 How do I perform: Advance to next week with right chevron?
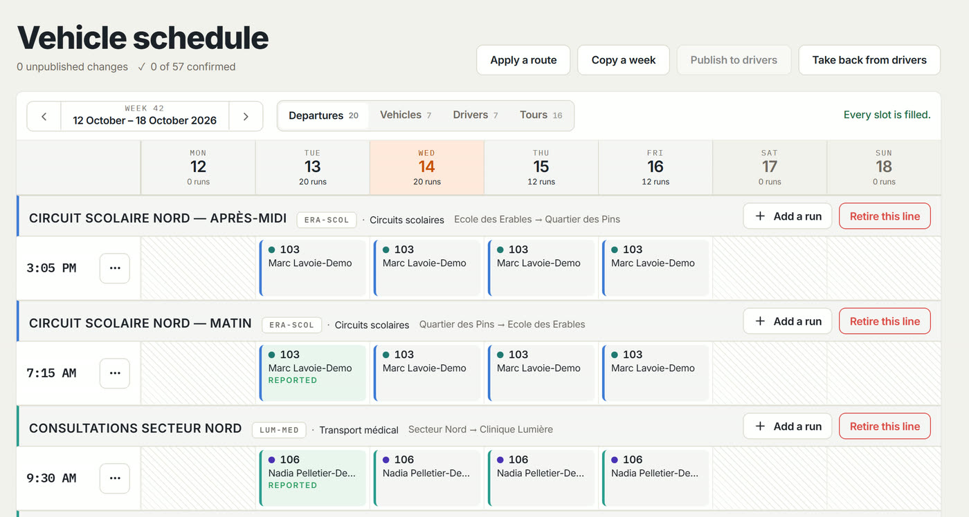tap(246, 116)
